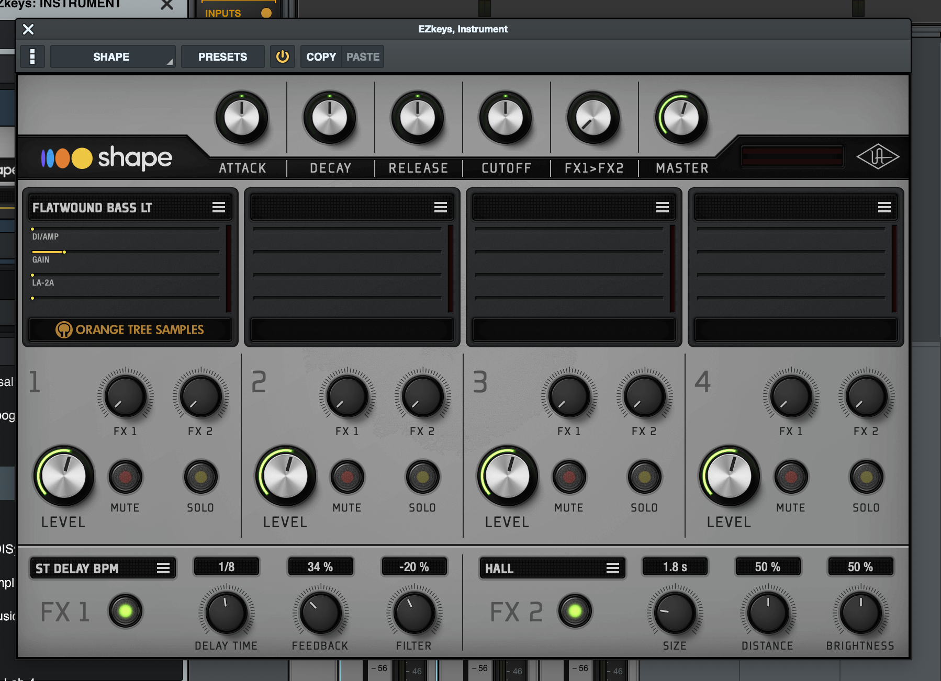Toggle the FX 1 enable button
This screenshot has width=941, height=681.
[x=126, y=610]
